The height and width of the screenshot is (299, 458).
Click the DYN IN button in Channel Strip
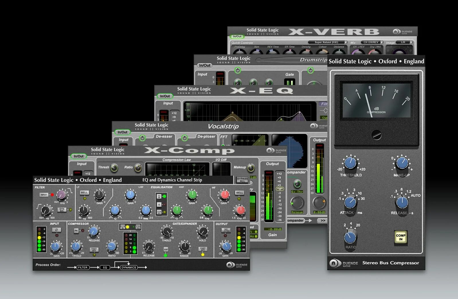(123, 227)
